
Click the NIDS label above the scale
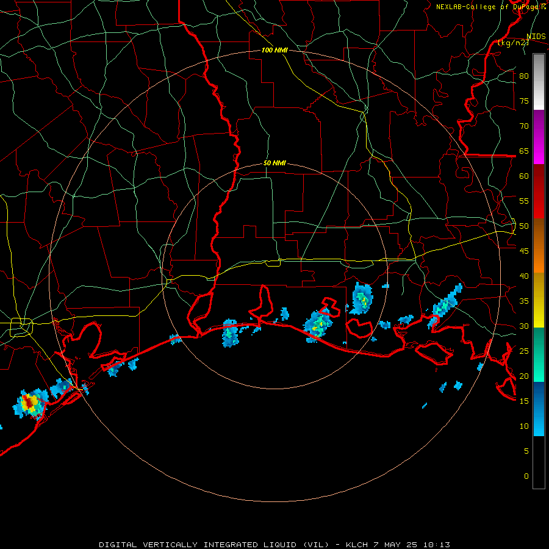536,37
